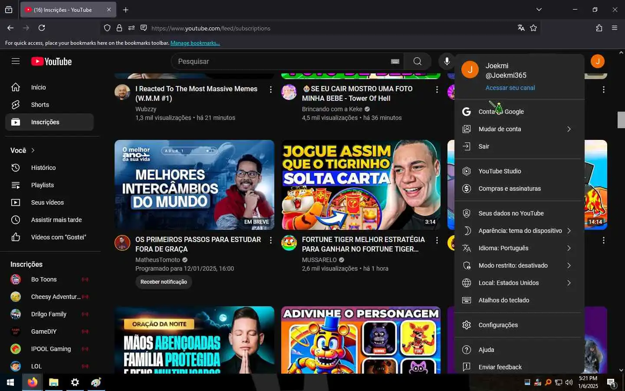Click the browser back arrow
Screen dimensions: 625x391
(10, 28)
